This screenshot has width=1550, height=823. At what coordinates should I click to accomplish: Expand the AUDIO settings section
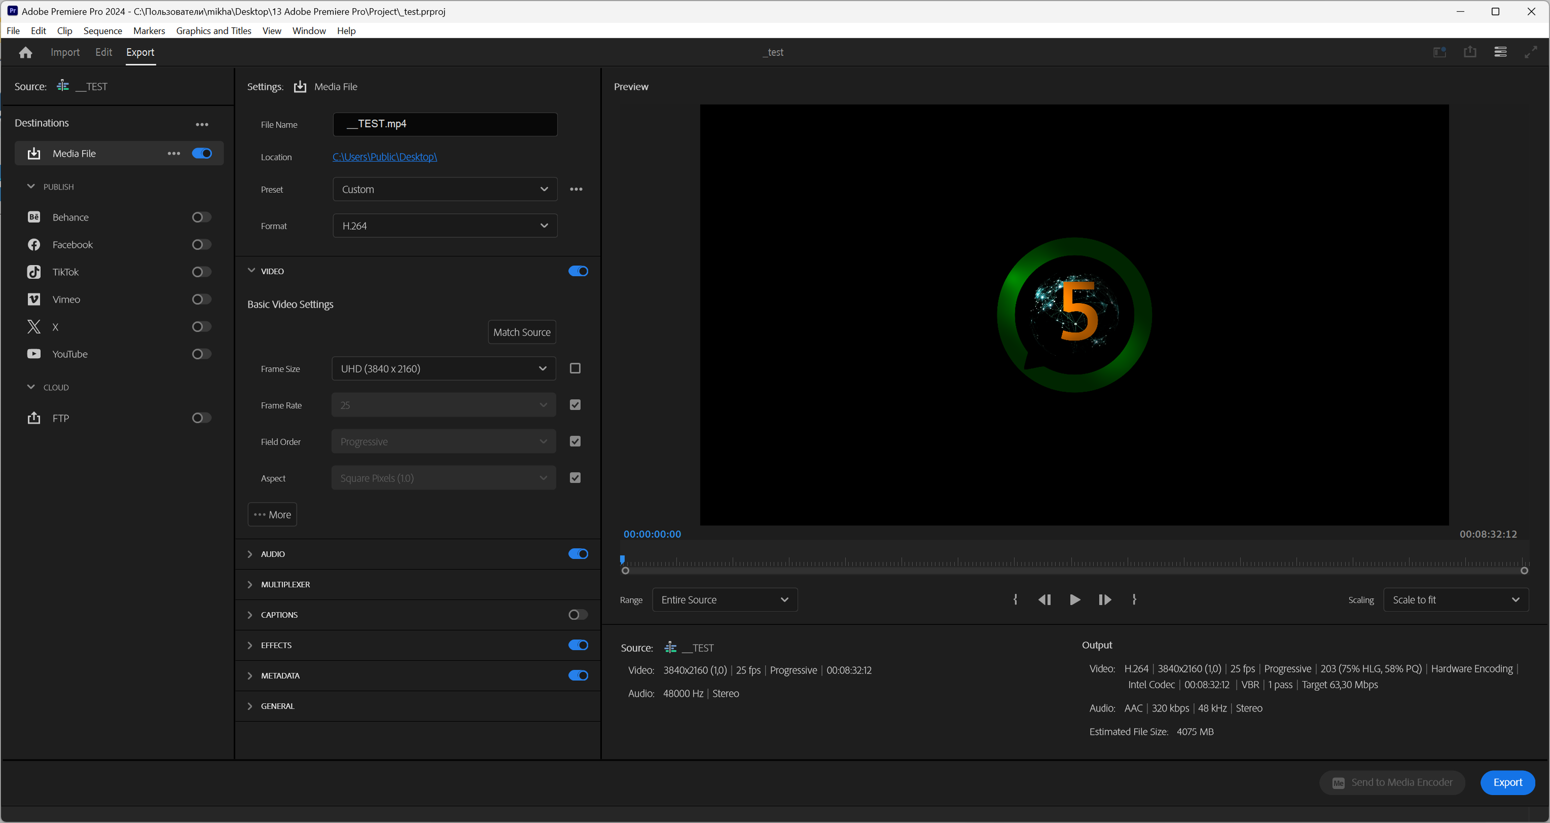(250, 553)
